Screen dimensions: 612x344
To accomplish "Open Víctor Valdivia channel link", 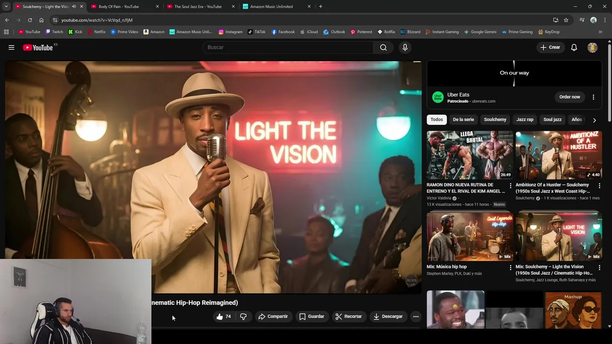I will click(x=439, y=198).
